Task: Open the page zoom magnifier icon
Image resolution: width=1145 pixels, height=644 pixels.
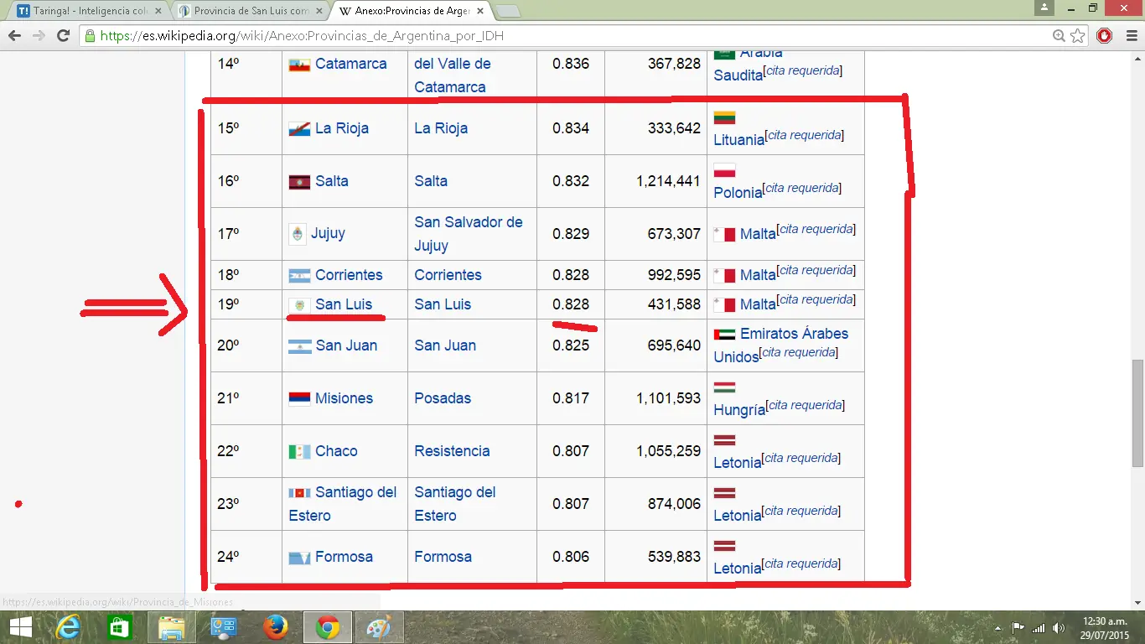Action: click(x=1060, y=36)
